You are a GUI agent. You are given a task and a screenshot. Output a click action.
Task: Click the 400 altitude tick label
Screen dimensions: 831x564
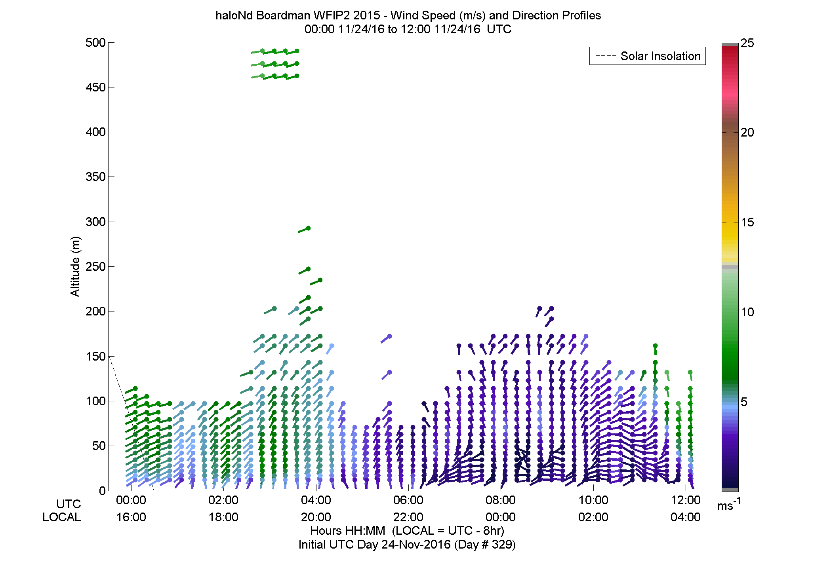coord(95,132)
